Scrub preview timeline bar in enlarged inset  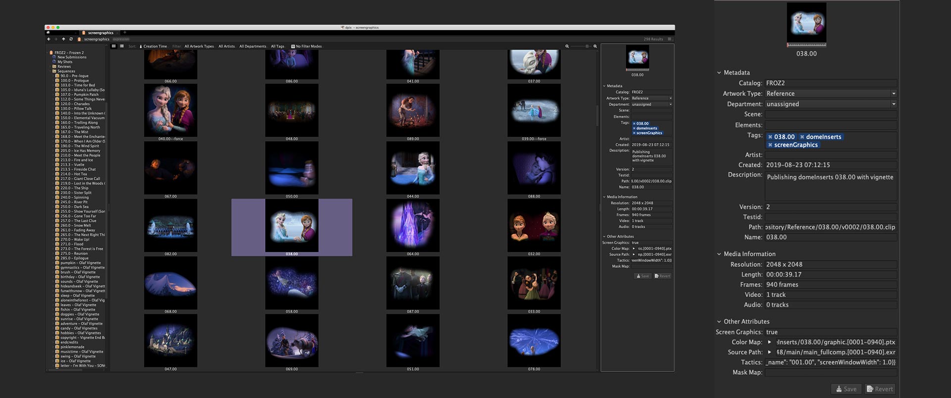pos(806,45)
